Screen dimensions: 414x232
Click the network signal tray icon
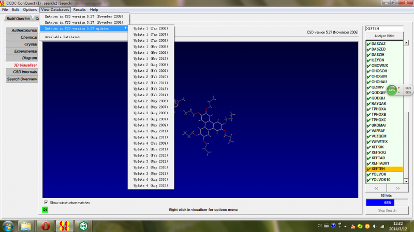[x=382, y=226]
